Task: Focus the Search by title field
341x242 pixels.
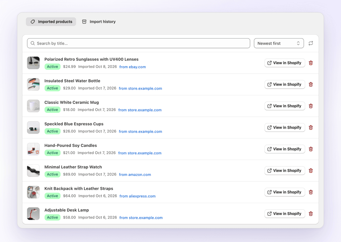Action: [138, 43]
